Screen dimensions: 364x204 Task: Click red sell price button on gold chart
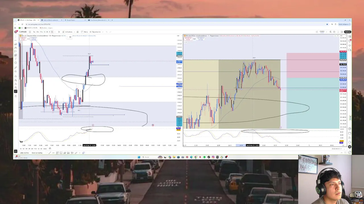tap(23, 39)
